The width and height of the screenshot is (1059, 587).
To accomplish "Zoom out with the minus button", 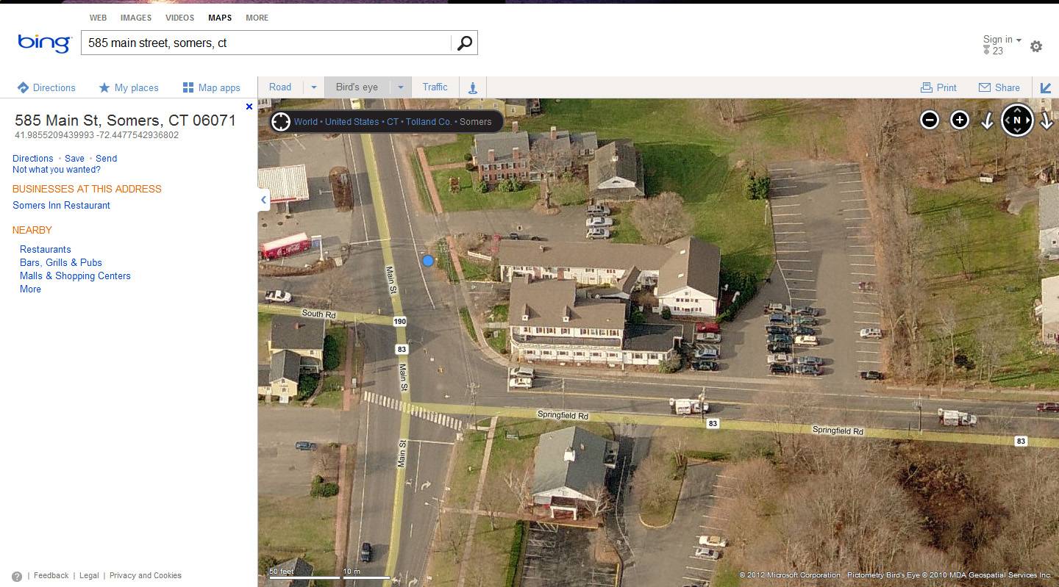I will point(930,119).
